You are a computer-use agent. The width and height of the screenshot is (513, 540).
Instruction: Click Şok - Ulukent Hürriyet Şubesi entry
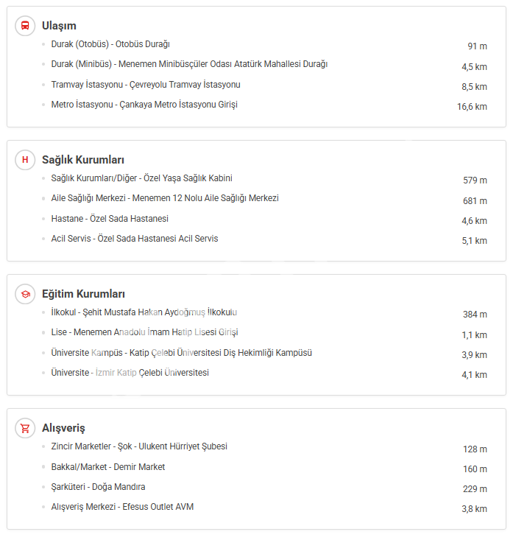pyautogui.click(x=139, y=446)
